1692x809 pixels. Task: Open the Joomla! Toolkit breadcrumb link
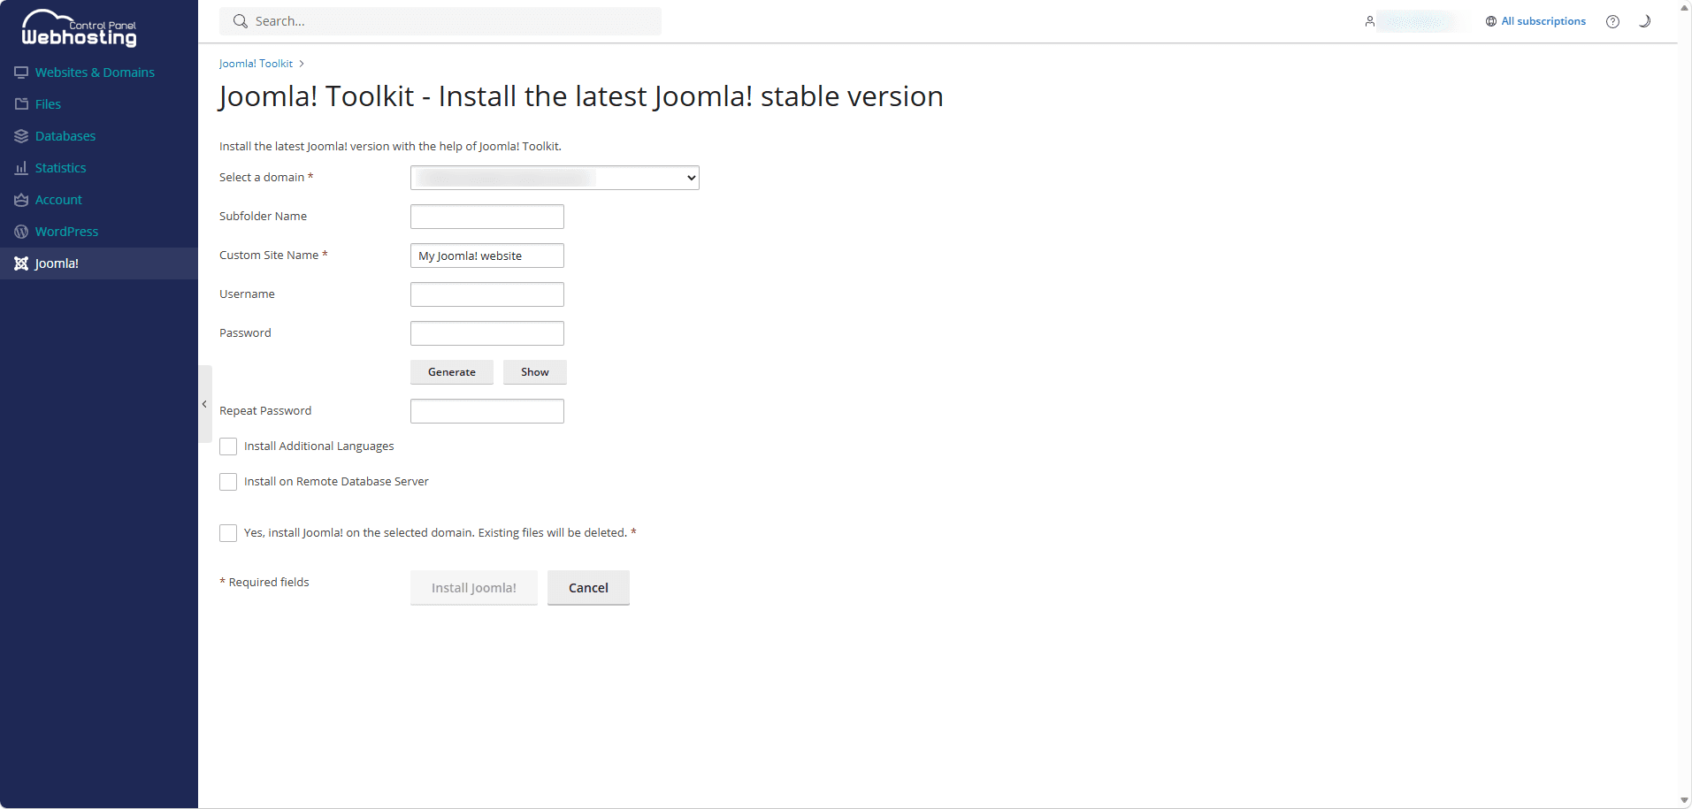pos(256,64)
